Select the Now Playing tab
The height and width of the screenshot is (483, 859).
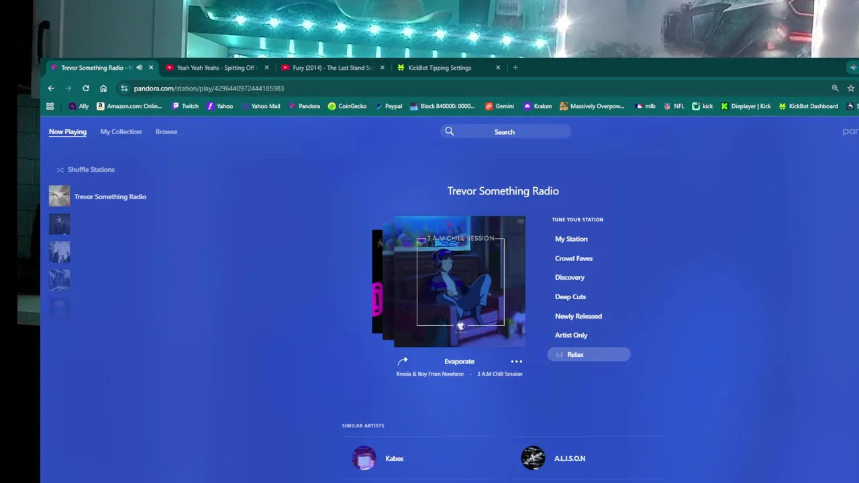click(x=68, y=131)
